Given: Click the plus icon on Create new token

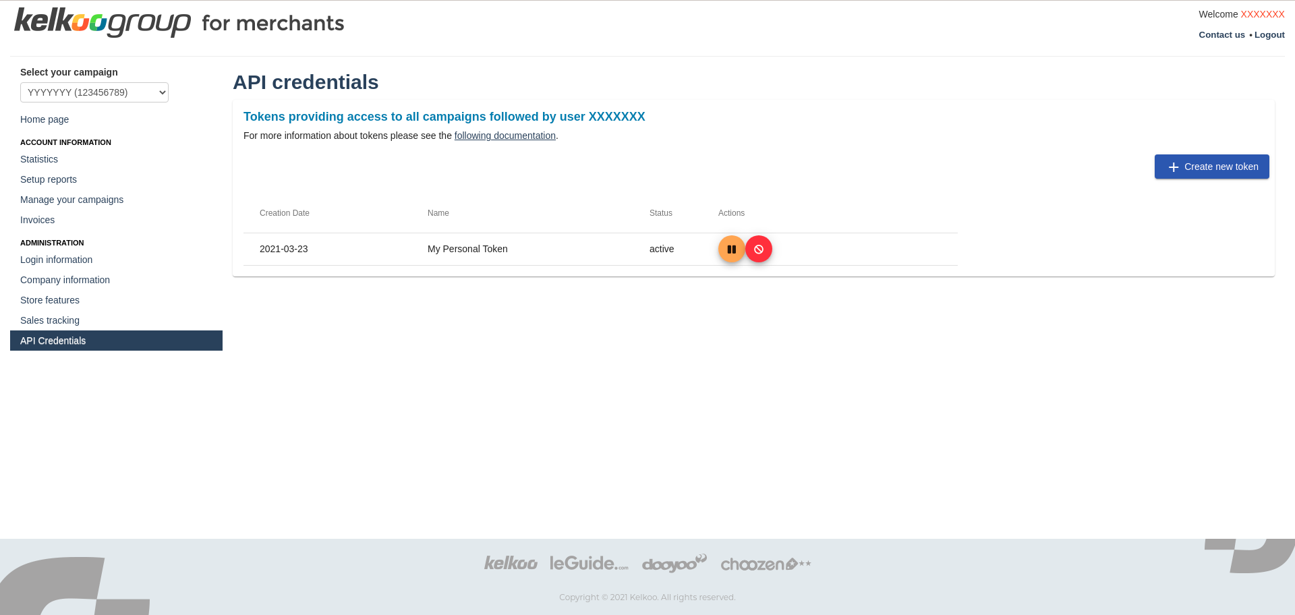Looking at the screenshot, I should click(1174, 167).
